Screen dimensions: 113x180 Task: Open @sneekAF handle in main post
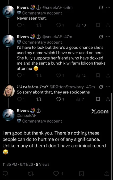(x=27, y=116)
